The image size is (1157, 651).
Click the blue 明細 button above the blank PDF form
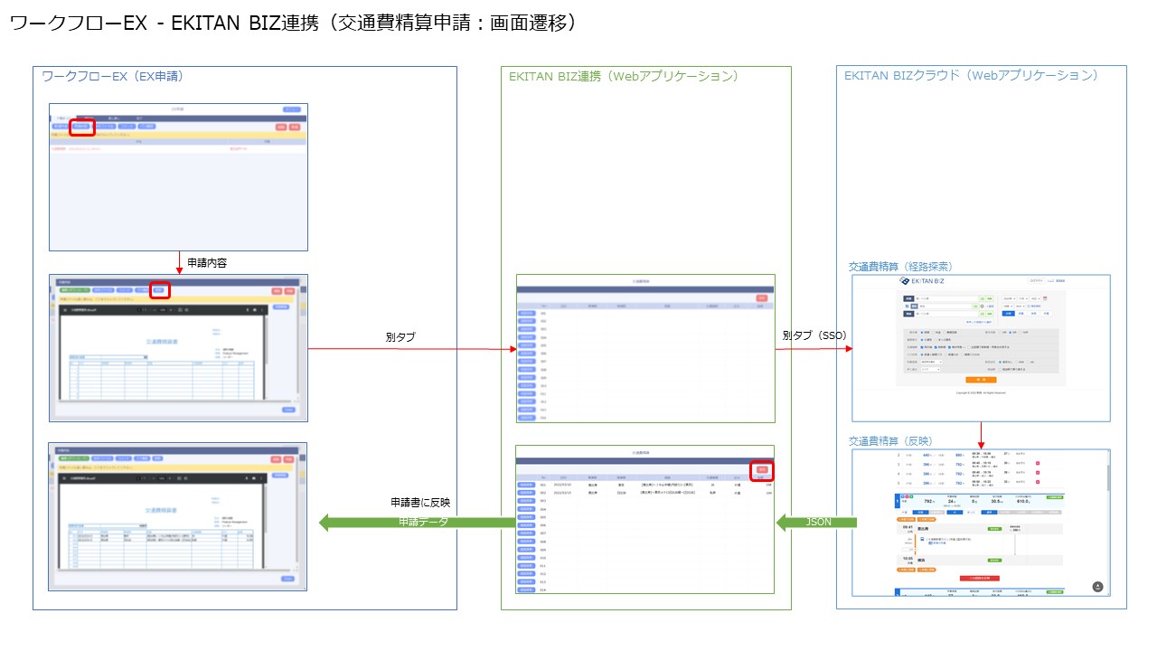click(158, 290)
